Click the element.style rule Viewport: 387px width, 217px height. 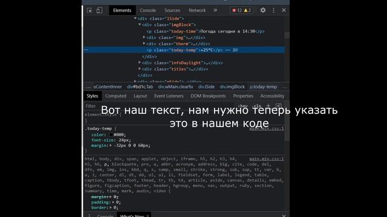click(101, 115)
